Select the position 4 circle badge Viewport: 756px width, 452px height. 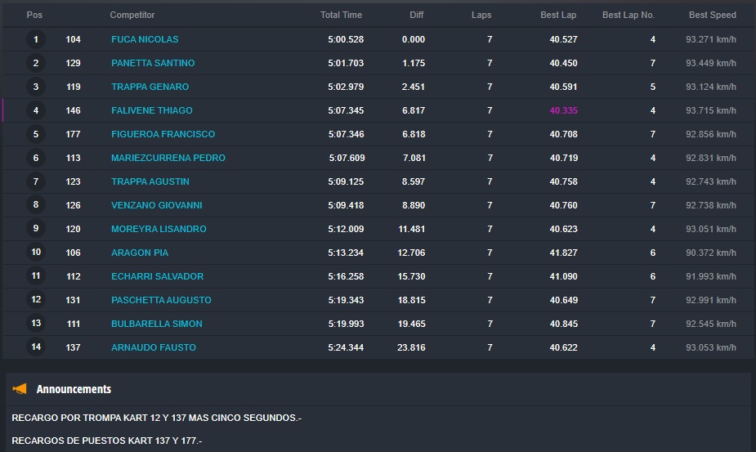coord(36,110)
